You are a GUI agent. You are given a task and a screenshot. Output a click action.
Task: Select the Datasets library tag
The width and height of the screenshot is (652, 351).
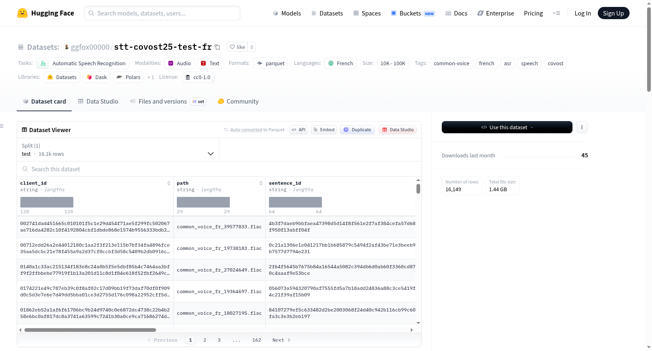[x=62, y=77]
